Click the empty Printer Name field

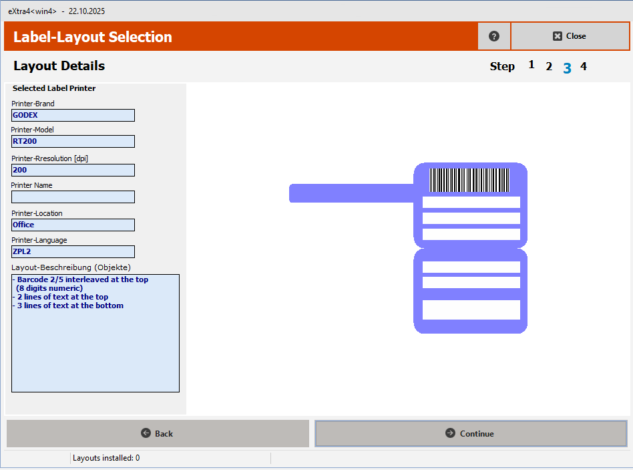(x=72, y=197)
